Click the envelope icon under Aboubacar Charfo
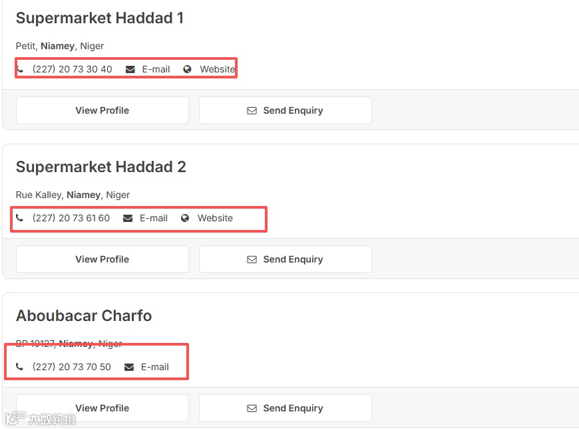The width and height of the screenshot is (579, 430). tap(129, 367)
